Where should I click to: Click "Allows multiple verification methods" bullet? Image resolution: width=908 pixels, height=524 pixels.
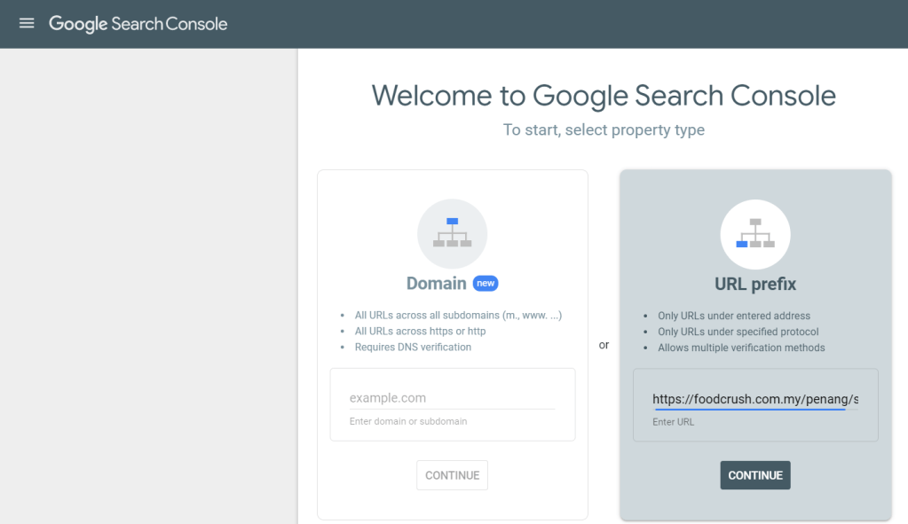coord(741,348)
